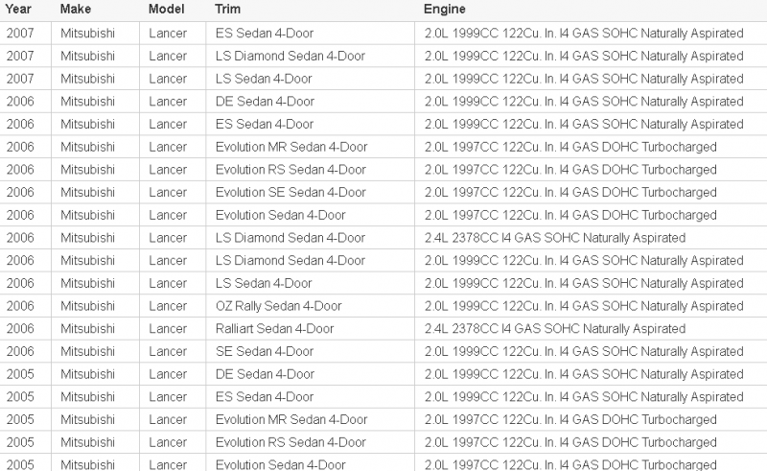The height and width of the screenshot is (471, 767).
Task: Select the Model column header
Action: (x=166, y=9)
